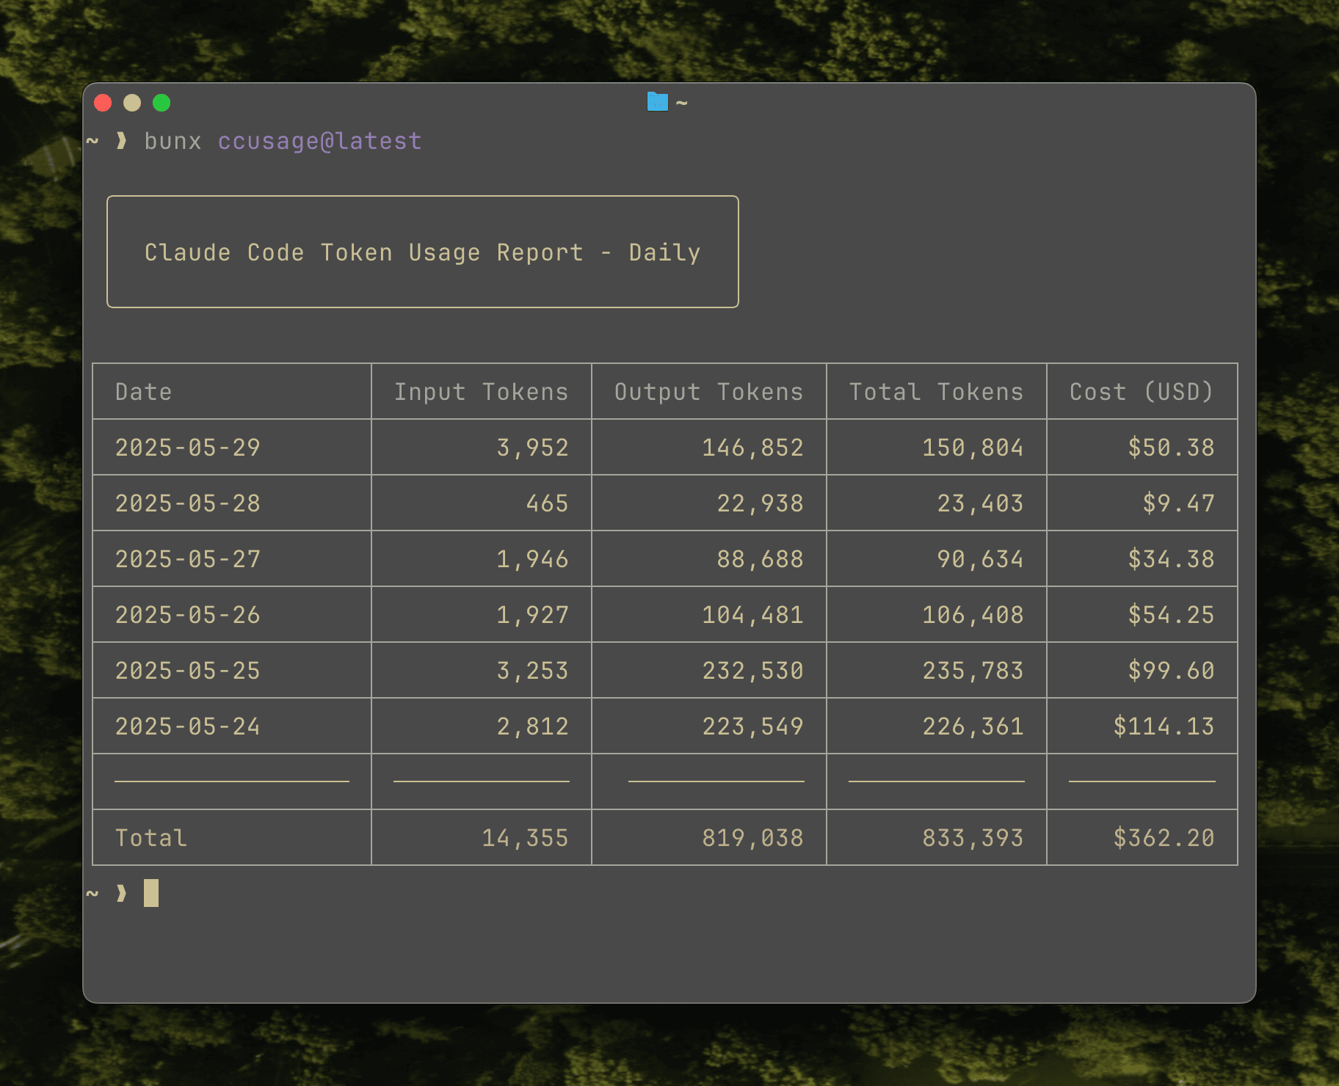Click the Total Tokens column header
The image size is (1339, 1086).
pos(936,392)
